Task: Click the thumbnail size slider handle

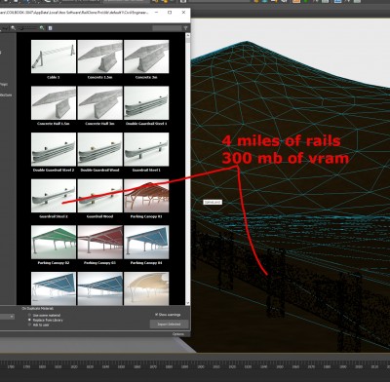Action: [20, 28]
